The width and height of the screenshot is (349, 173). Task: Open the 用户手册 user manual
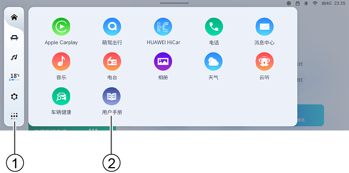pyautogui.click(x=112, y=96)
